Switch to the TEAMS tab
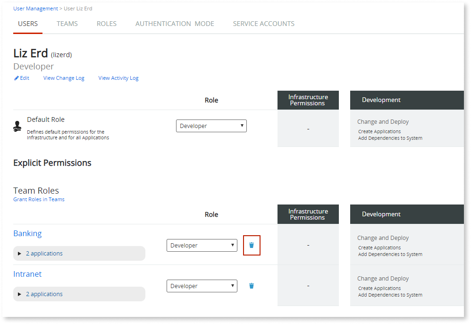This screenshot has width=471, height=324. tap(67, 24)
